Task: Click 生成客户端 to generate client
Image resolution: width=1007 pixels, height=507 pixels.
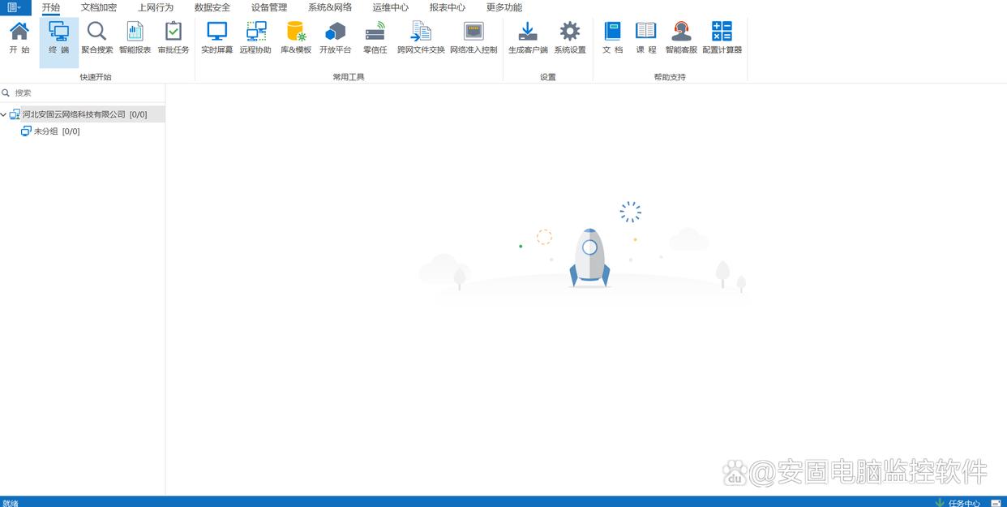Action: coord(528,37)
